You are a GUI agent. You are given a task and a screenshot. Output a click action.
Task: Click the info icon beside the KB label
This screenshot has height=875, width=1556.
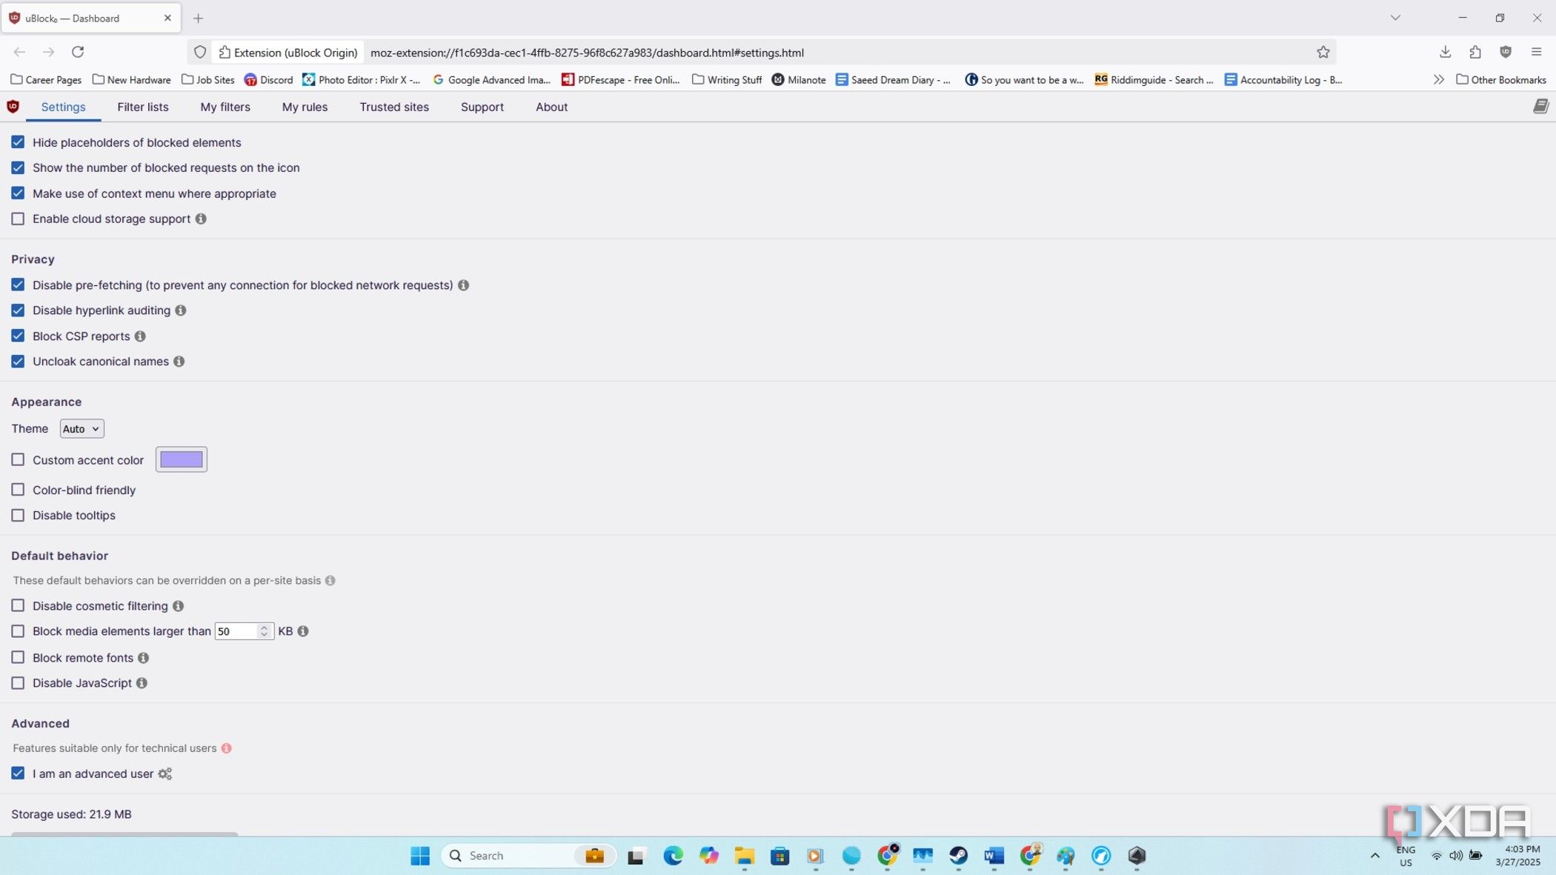pyautogui.click(x=303, y=631)
